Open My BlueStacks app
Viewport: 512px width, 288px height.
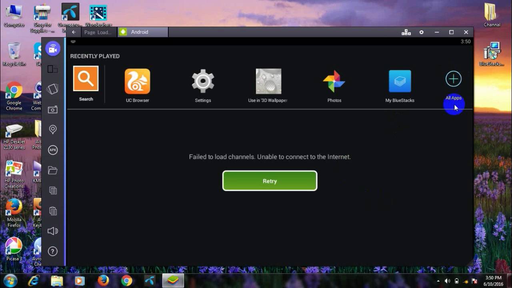400,81
